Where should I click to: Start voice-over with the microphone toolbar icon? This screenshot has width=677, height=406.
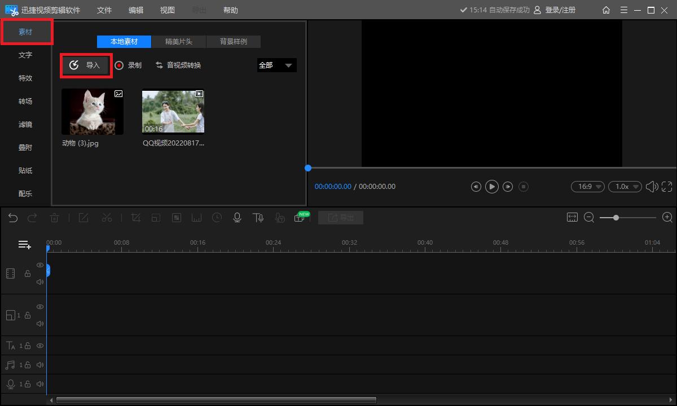point(238,218)
